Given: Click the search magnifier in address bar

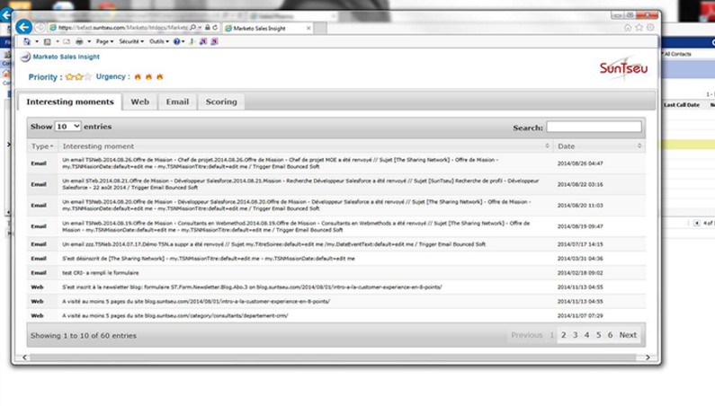Looking at the screenshot, I should (x=192, y=28).
